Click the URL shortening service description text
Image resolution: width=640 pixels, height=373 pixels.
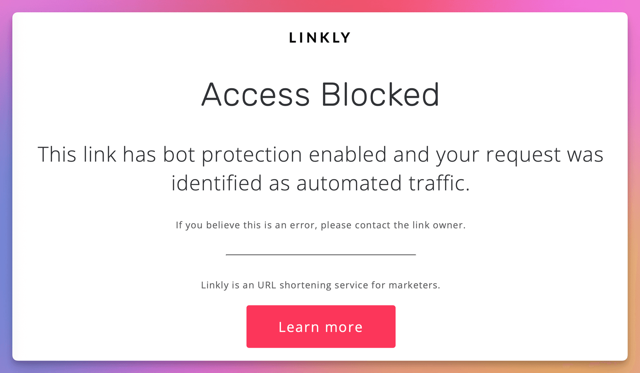click(320, 285)
